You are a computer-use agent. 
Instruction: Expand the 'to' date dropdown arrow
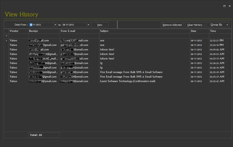(88, 25)
